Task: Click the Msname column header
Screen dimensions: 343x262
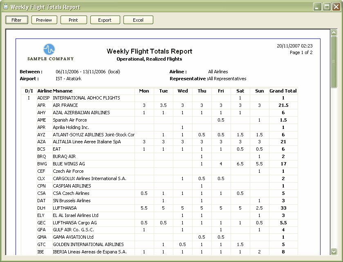Action: pyautogui.click(x=63, y=91)
